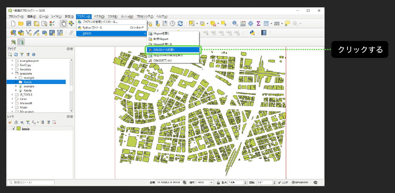
Task: Select the Music folder item
Action: coord(23,107)
